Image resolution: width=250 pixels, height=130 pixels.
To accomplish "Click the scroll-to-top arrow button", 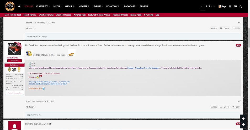I will pyautogui.click(x=243, y=119).
